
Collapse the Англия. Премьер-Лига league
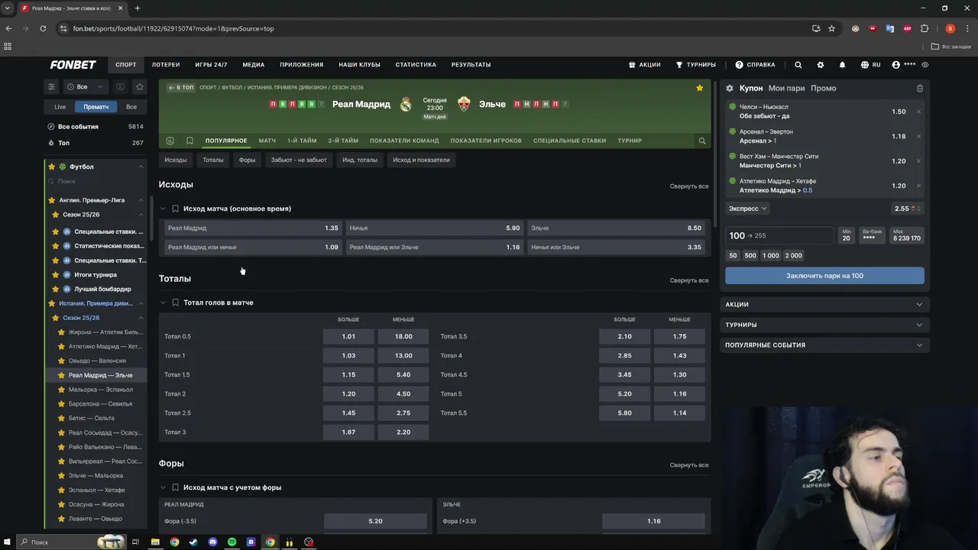point(141,200)
